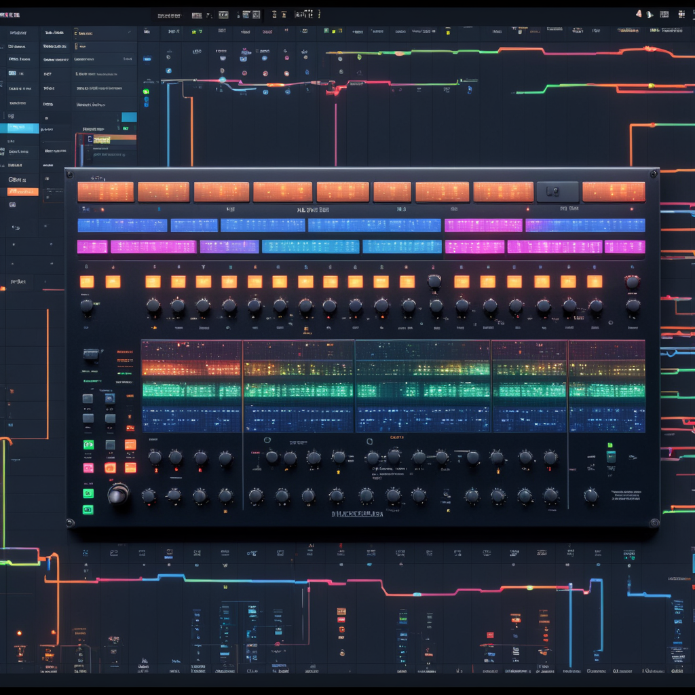Select the orange highlighted item in left sidebar
This screenshot has width=695, height=695.
tap(22, 192)
